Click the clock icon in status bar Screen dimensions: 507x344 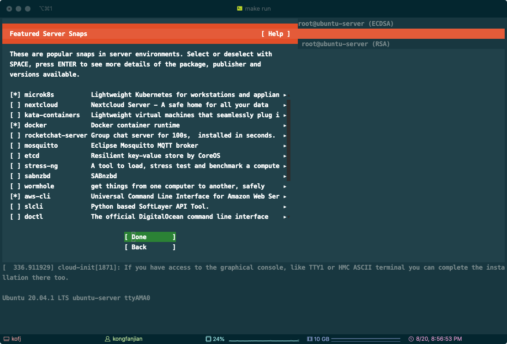(x=411, y=339)
